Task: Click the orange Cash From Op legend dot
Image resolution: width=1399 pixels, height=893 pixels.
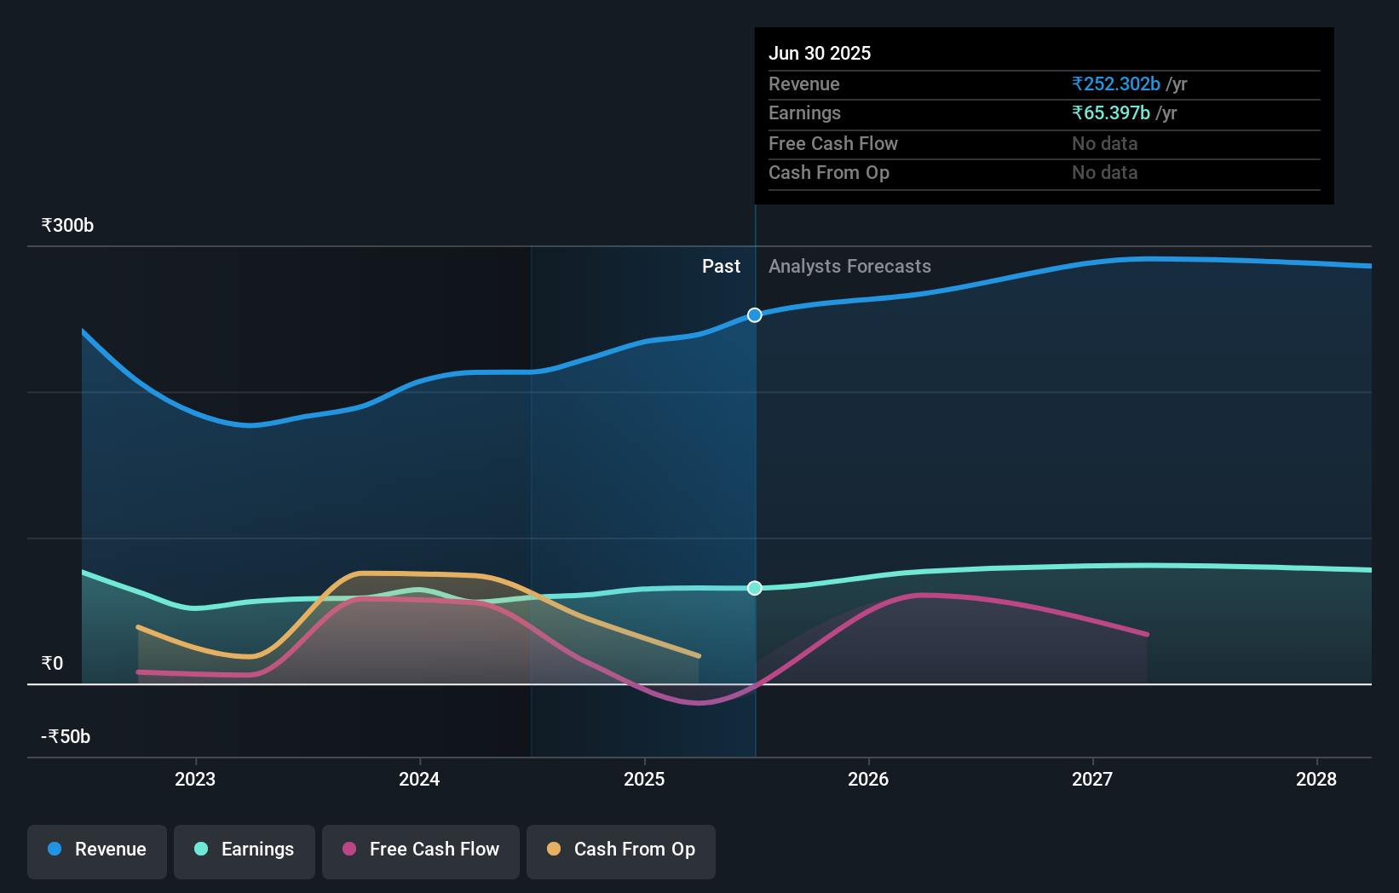Action: (553, 850)
